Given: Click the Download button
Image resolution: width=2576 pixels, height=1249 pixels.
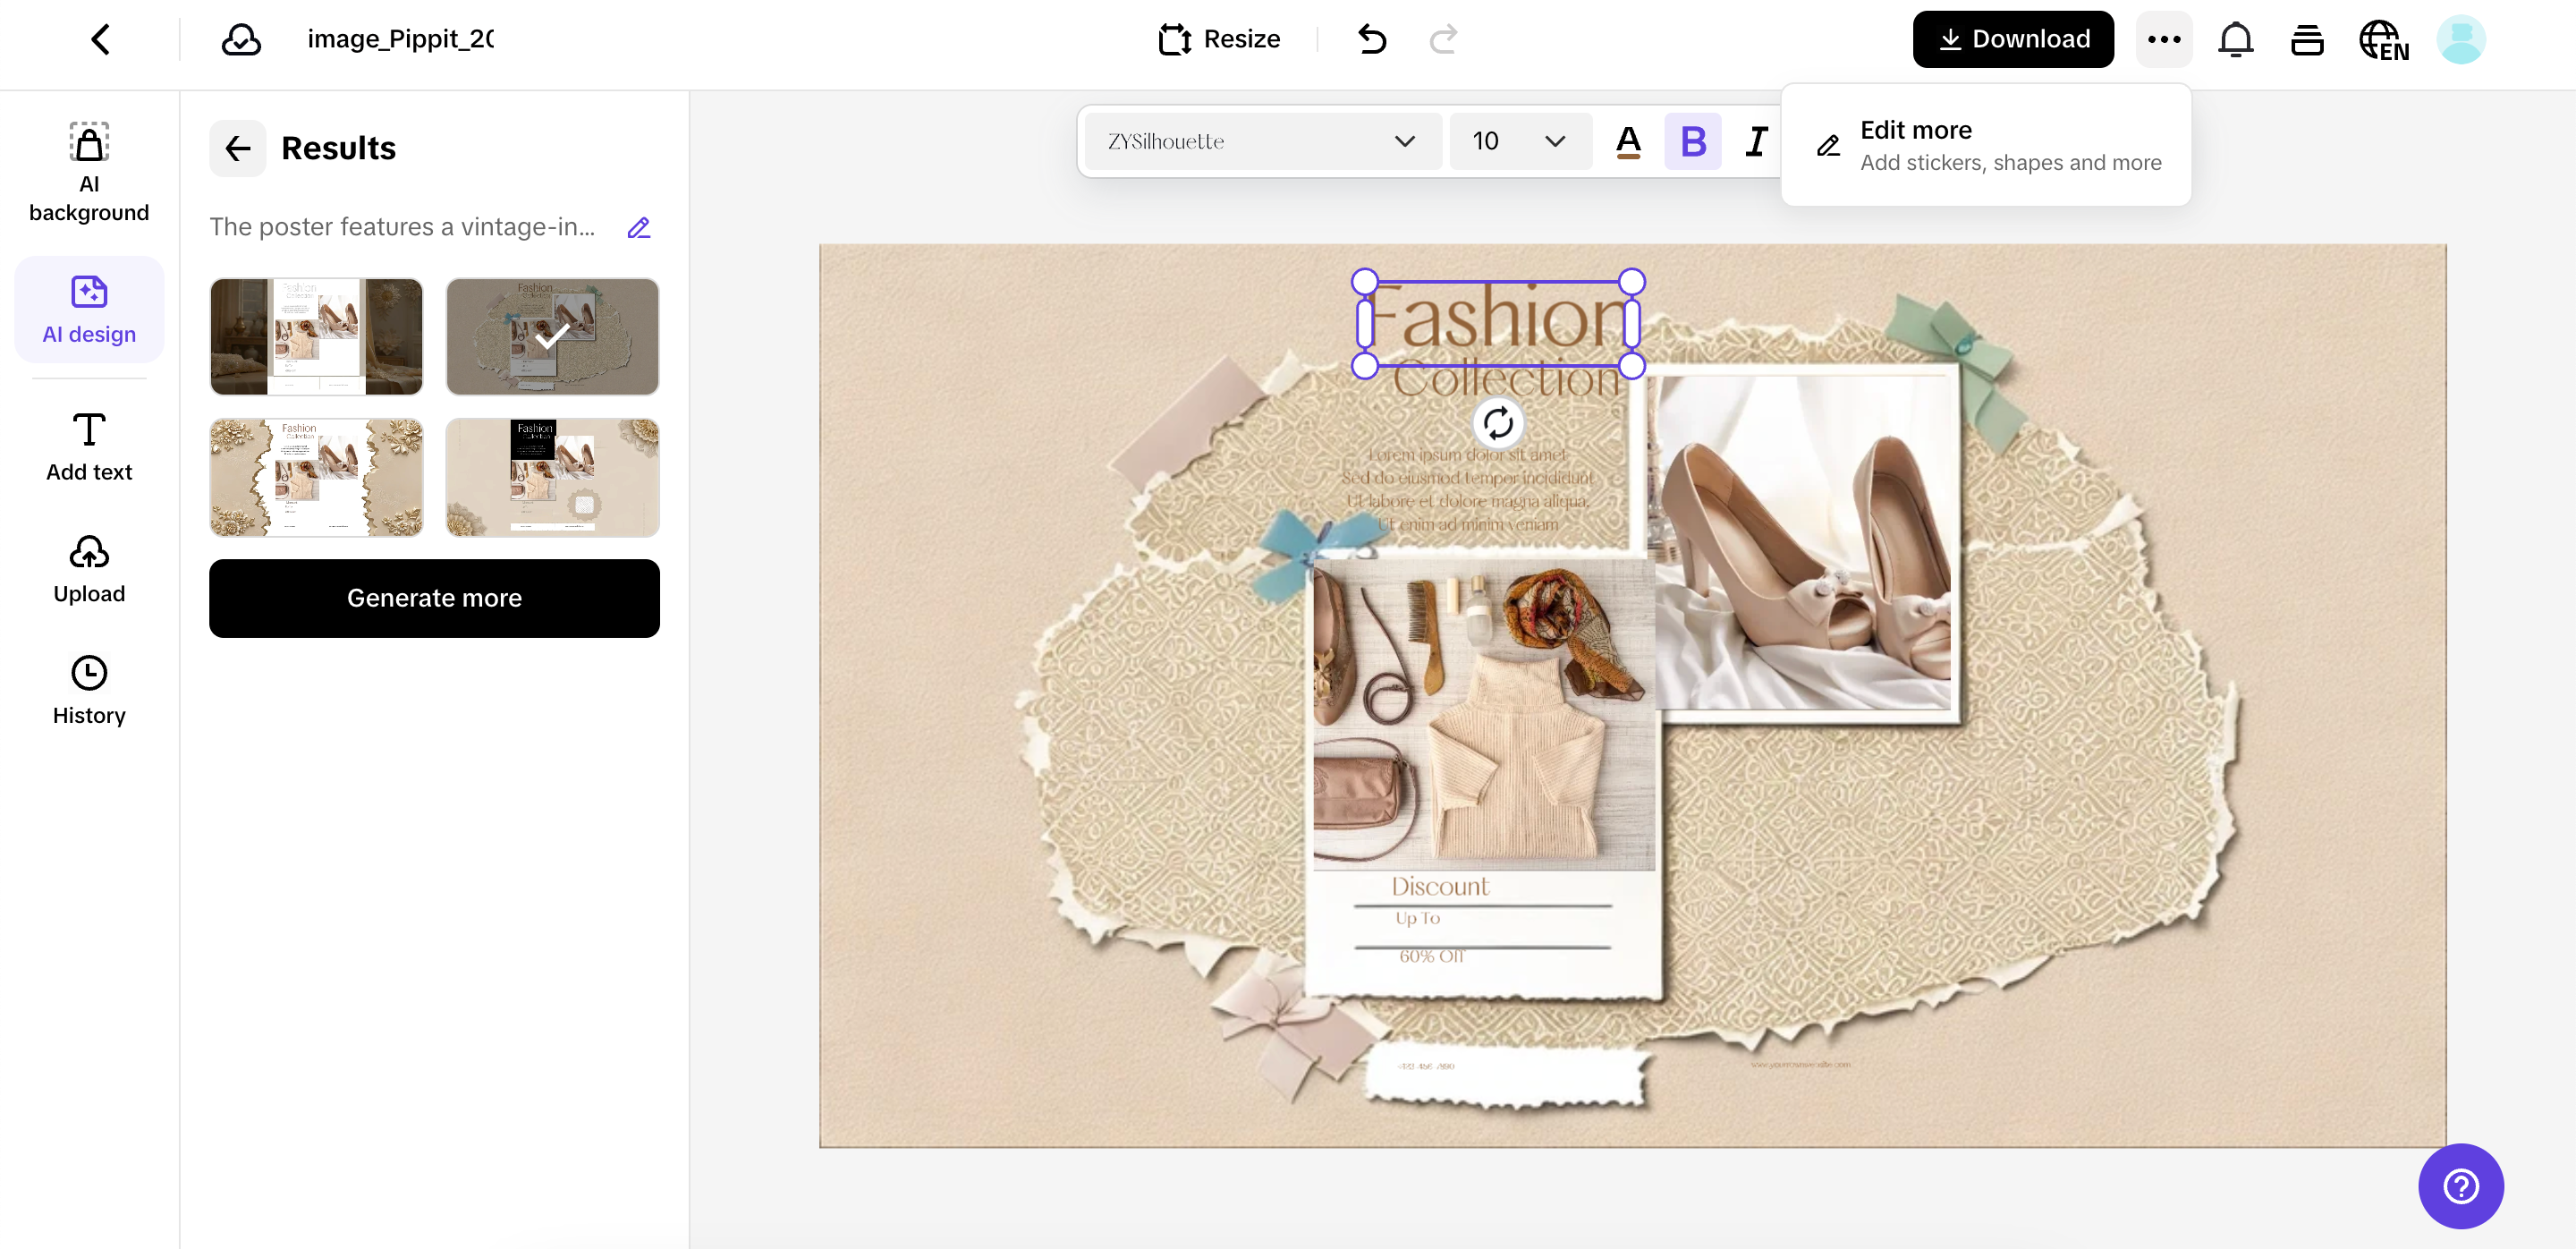Looking at the screenshot, I should (2012, 39).
